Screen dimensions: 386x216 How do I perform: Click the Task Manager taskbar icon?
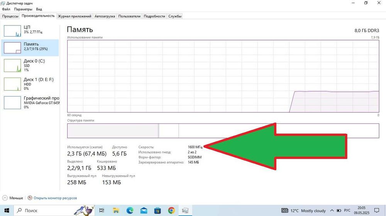pyautogui.click(x=185, y=210)
